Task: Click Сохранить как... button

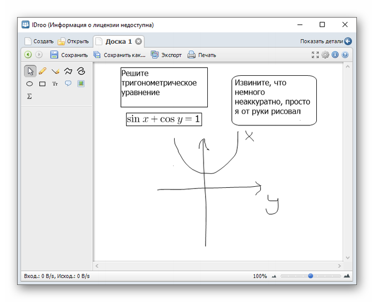Action: coord(119,55)
